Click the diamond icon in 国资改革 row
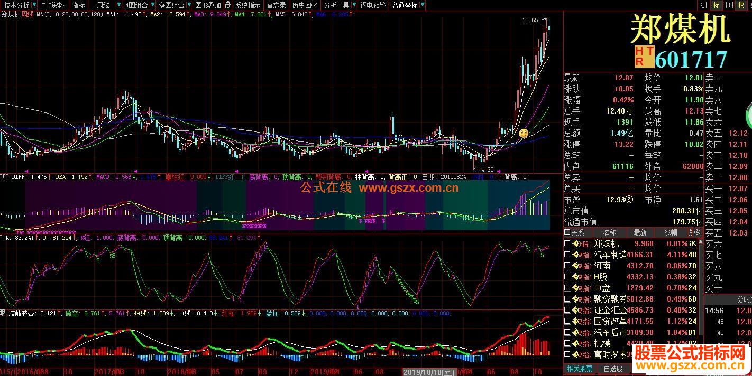This screenshot has height=376, width=752. [x=575, y=322]
